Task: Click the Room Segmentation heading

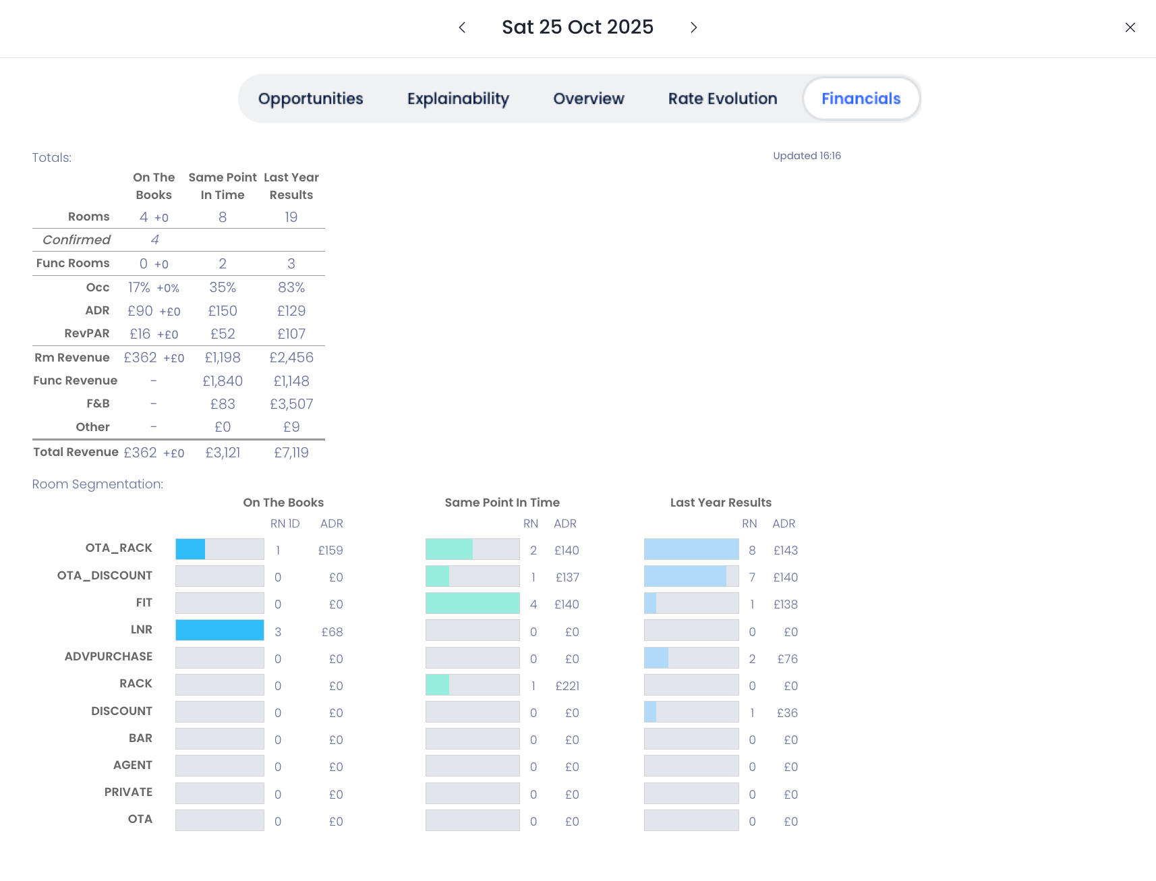Action: [98, 484]
